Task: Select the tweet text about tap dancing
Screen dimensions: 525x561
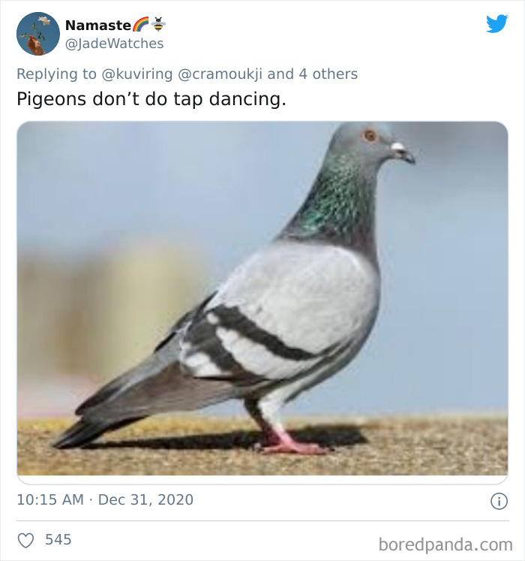Action: [x=151, y=99]
